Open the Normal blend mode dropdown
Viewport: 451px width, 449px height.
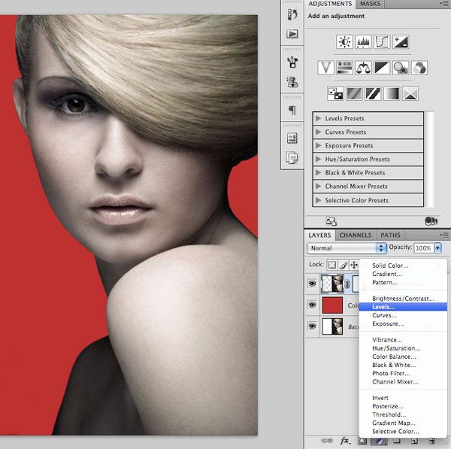click(347, 247)
